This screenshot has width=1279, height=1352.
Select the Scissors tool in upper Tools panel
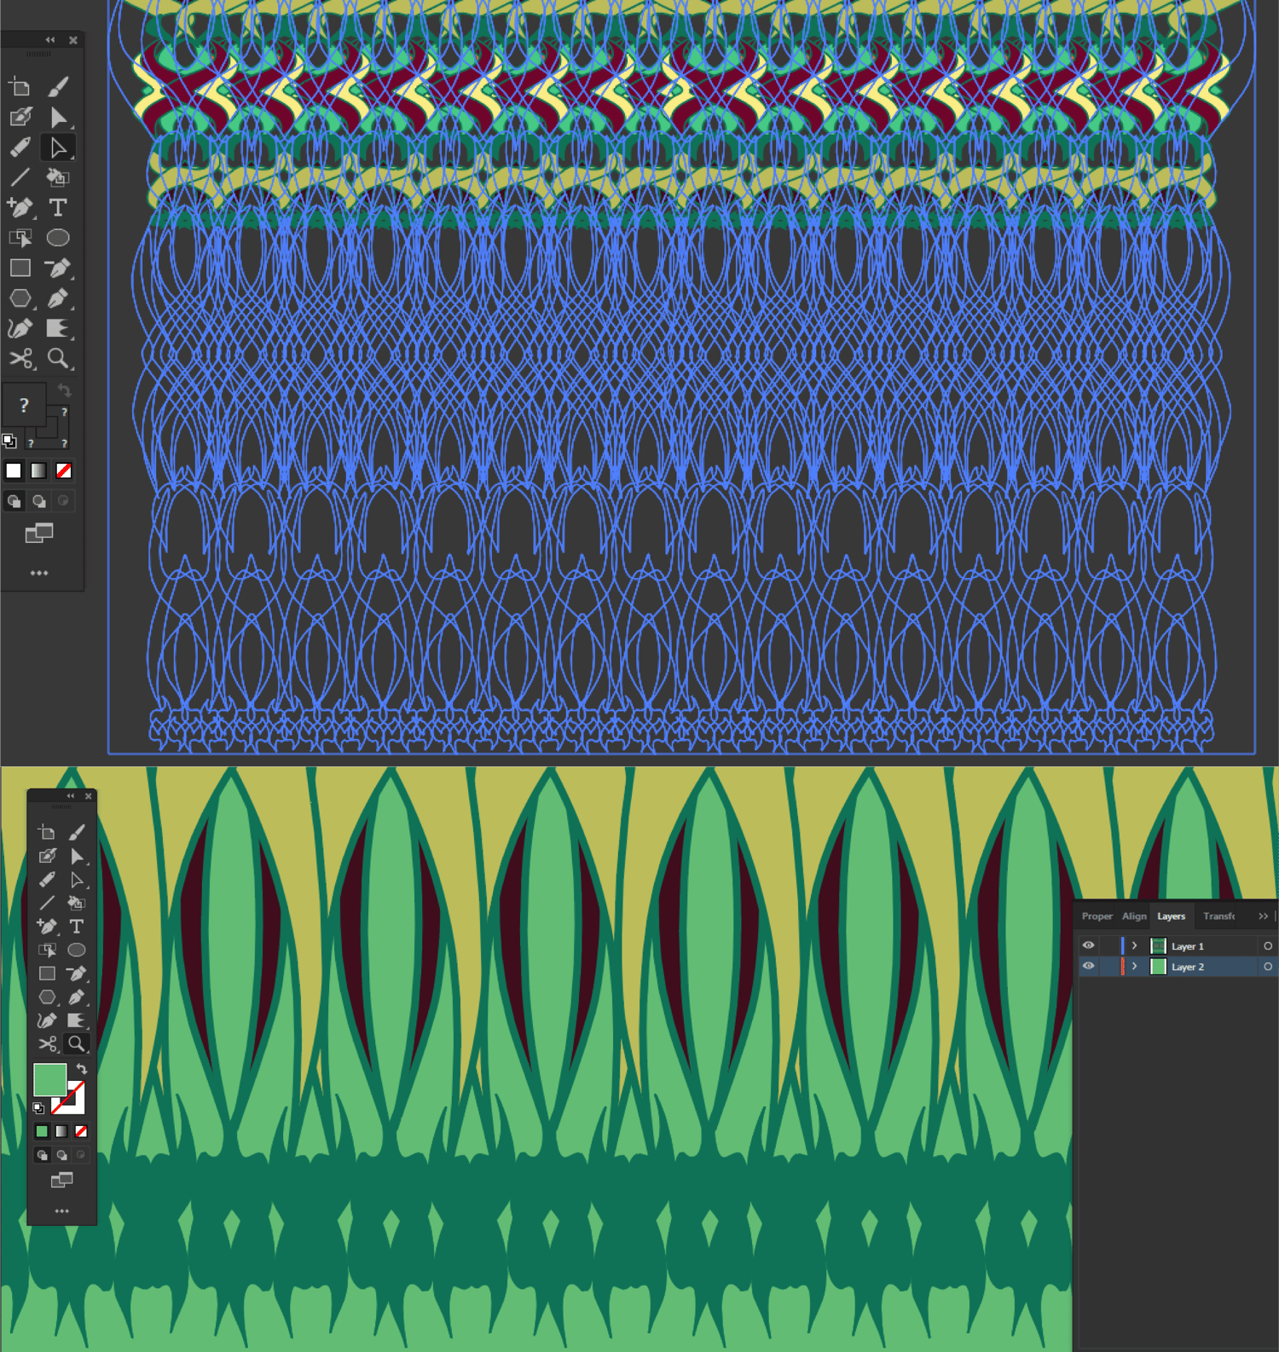(x=20, y=358)
